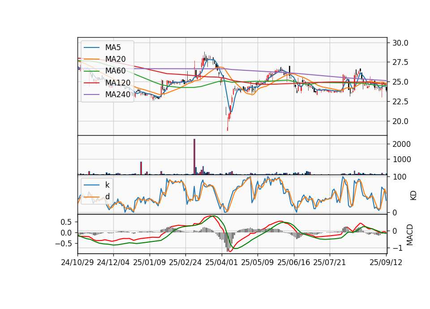Click the 25/09/12 date label

[x=386, y=262]
